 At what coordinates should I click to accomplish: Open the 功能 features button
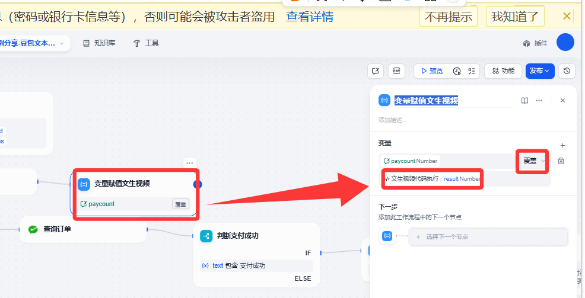pyautogui.click(x=503, y=71)
